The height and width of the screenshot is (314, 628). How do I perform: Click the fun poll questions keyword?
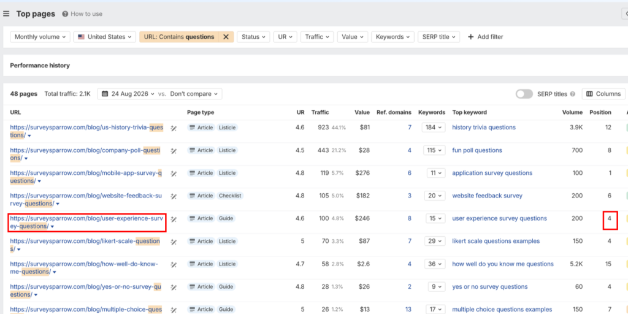[x=477, y=150]
